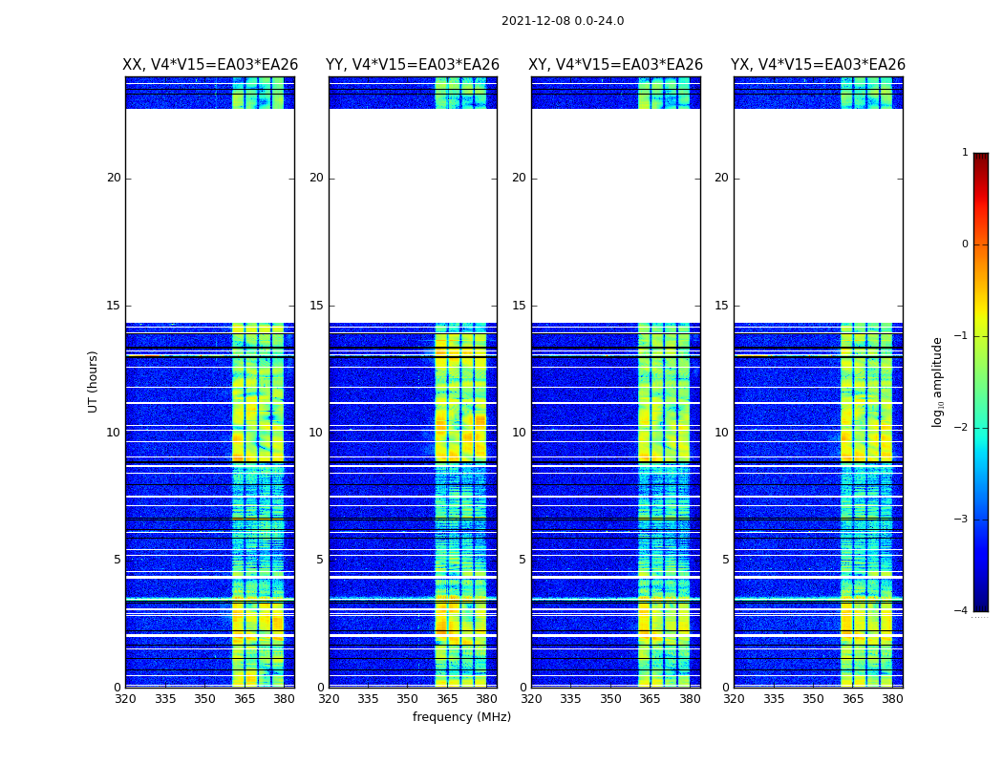Select the YY panel title text

point(413,65)
